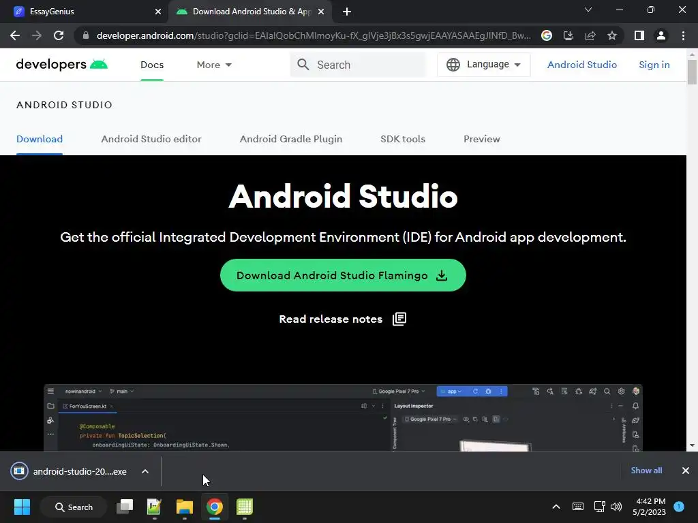Click the volume speaker icon
The height and width of the screenshot is (523, 698).
click(x=616, y=507)
